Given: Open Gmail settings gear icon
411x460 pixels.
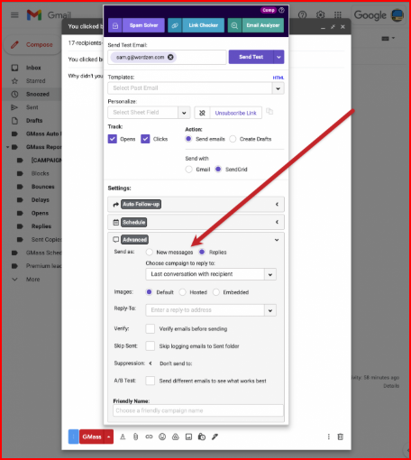Looking at the screenshot, I should (320, 14).
